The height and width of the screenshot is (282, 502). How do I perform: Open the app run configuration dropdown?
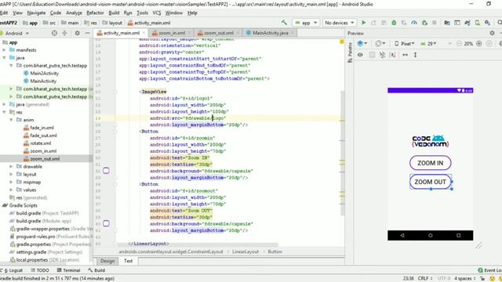(x=306, y=23)
